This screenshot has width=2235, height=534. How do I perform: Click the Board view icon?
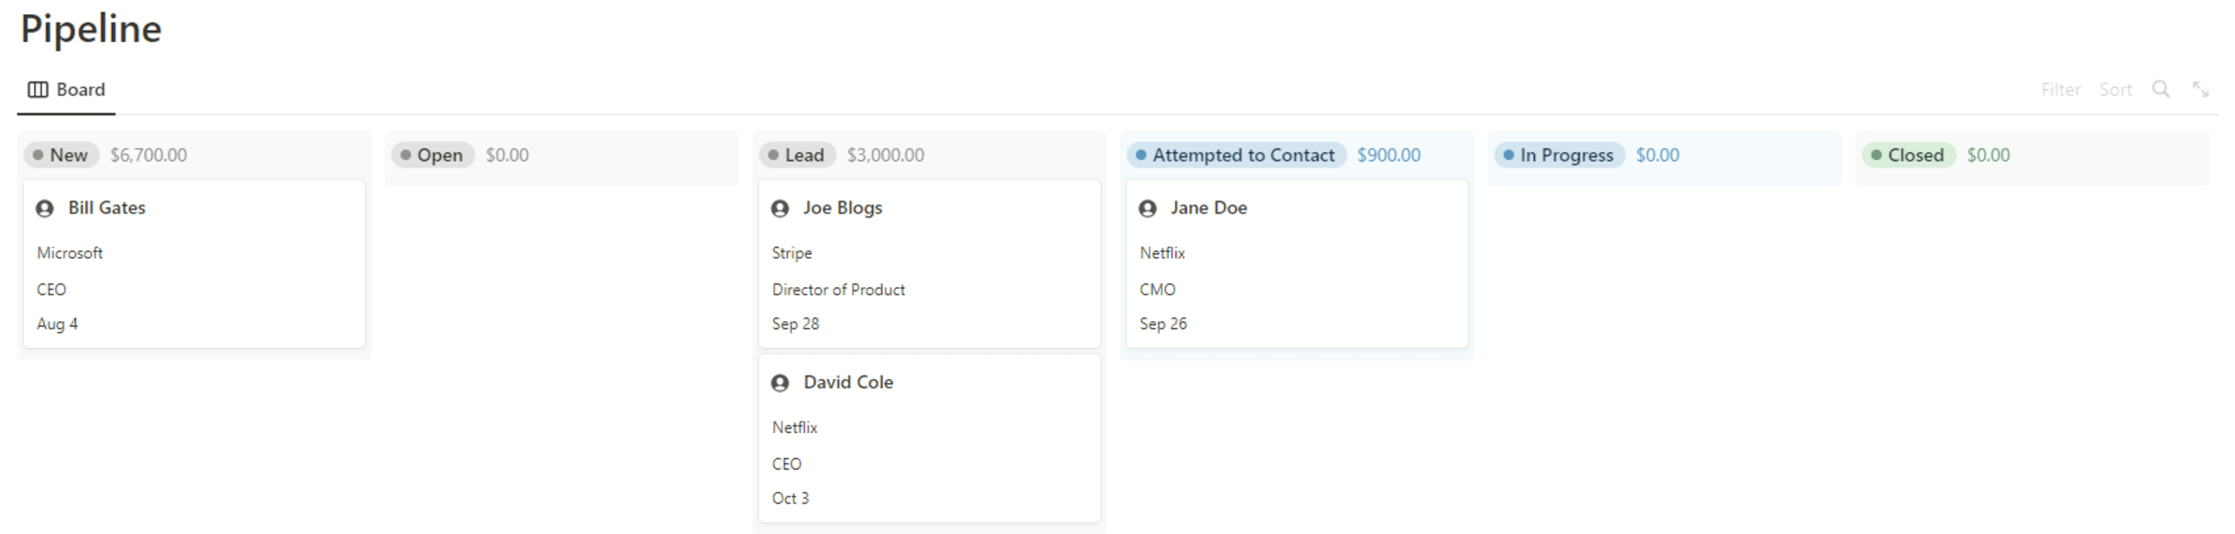point(38,89)
